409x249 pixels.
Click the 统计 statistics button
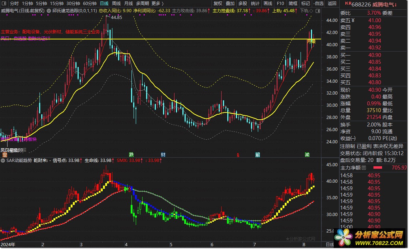tap(255, 3)
